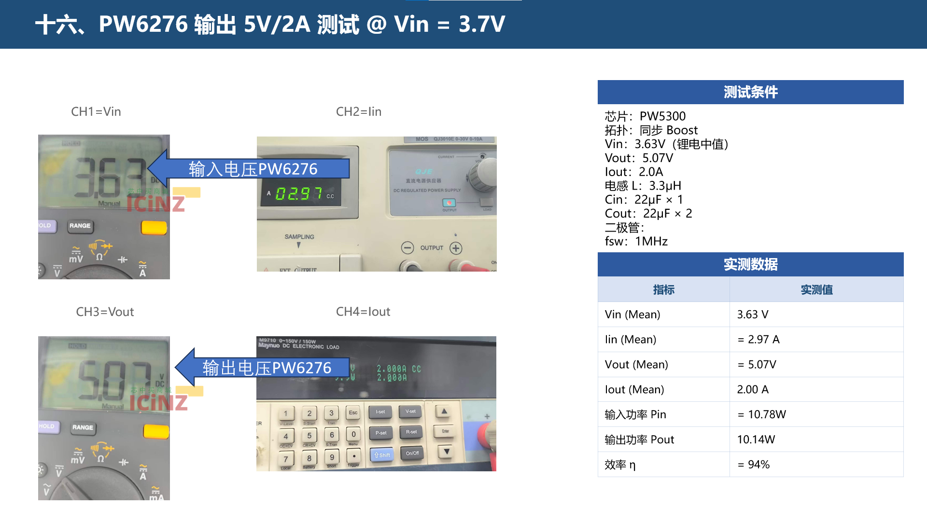Select the CH1=Vin label
The height and width of the screenshot is (521, 927).
(x=96, y=111)
